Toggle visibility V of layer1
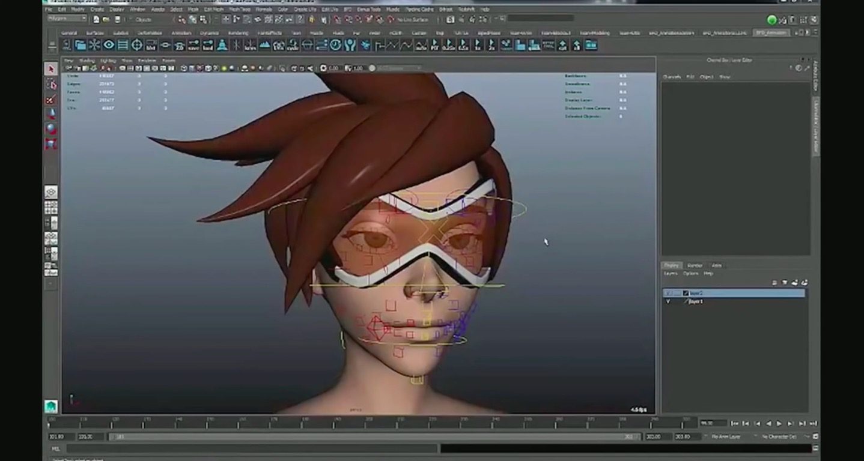Viewport: 864px width, 461px height. coord(668,301)
